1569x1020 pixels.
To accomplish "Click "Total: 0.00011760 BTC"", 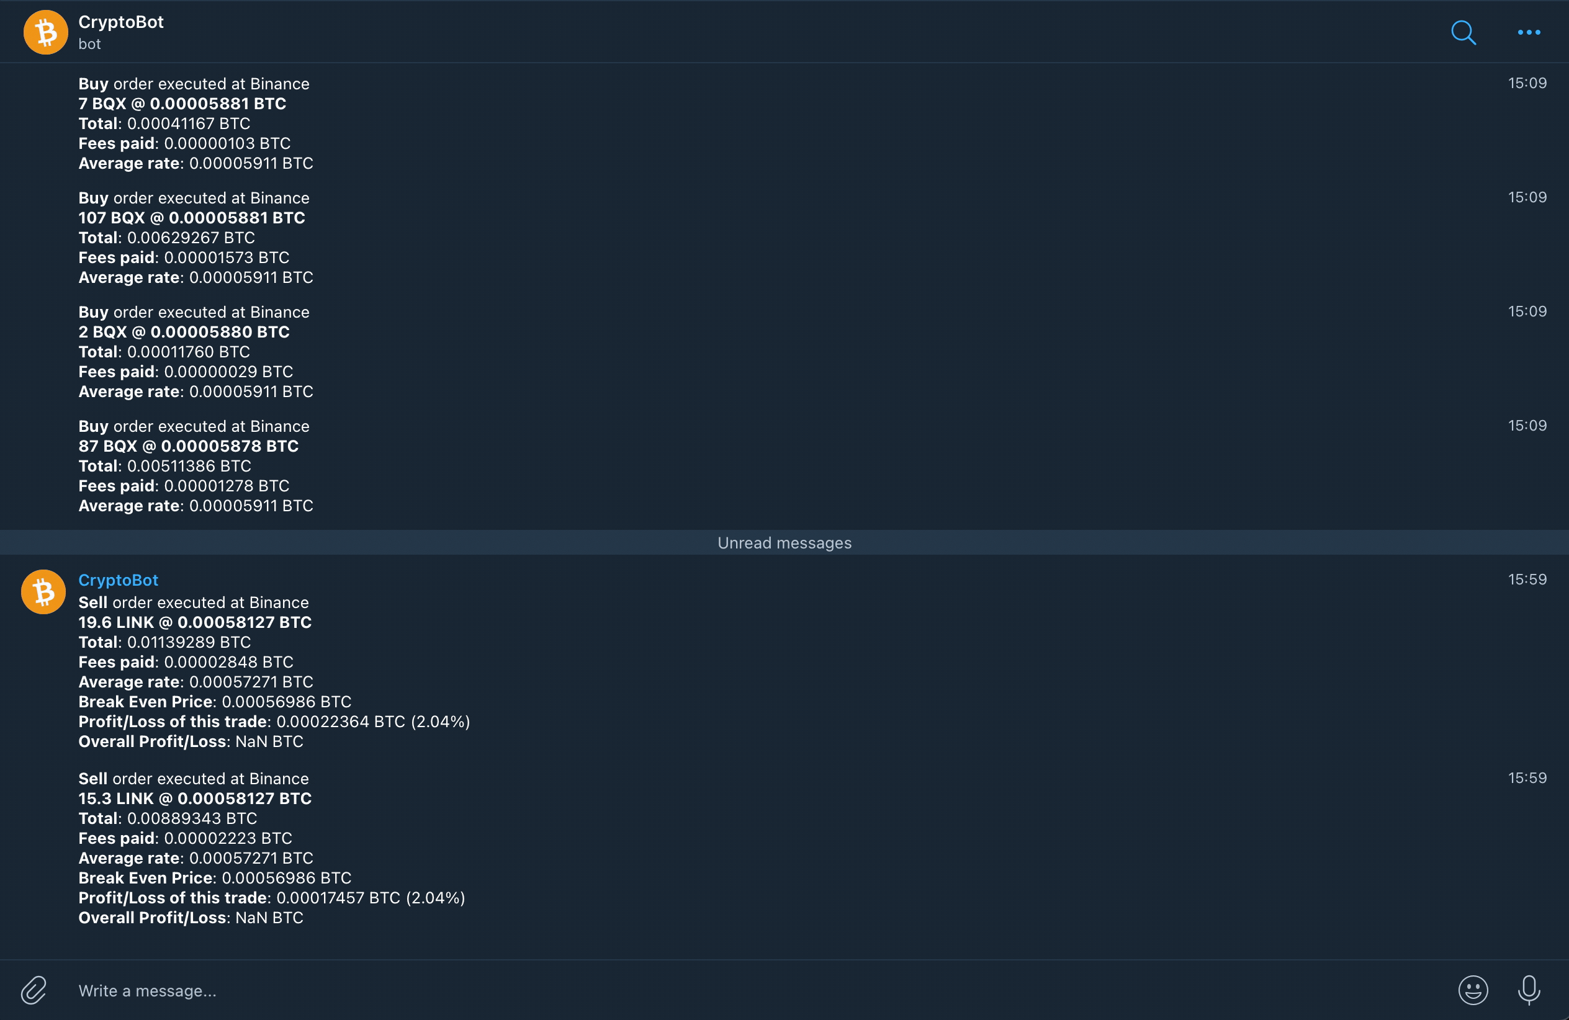I will (x=164, y=351).
